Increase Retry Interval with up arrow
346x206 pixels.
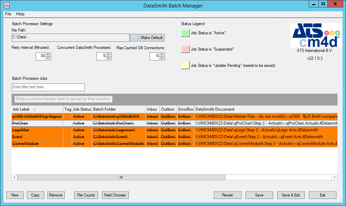point(48,54)
